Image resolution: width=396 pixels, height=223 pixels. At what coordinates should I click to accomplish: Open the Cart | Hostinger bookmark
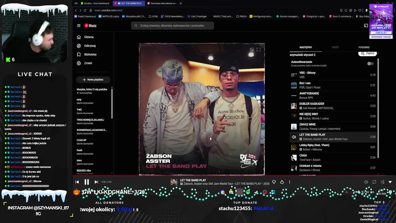pos(197,16)
